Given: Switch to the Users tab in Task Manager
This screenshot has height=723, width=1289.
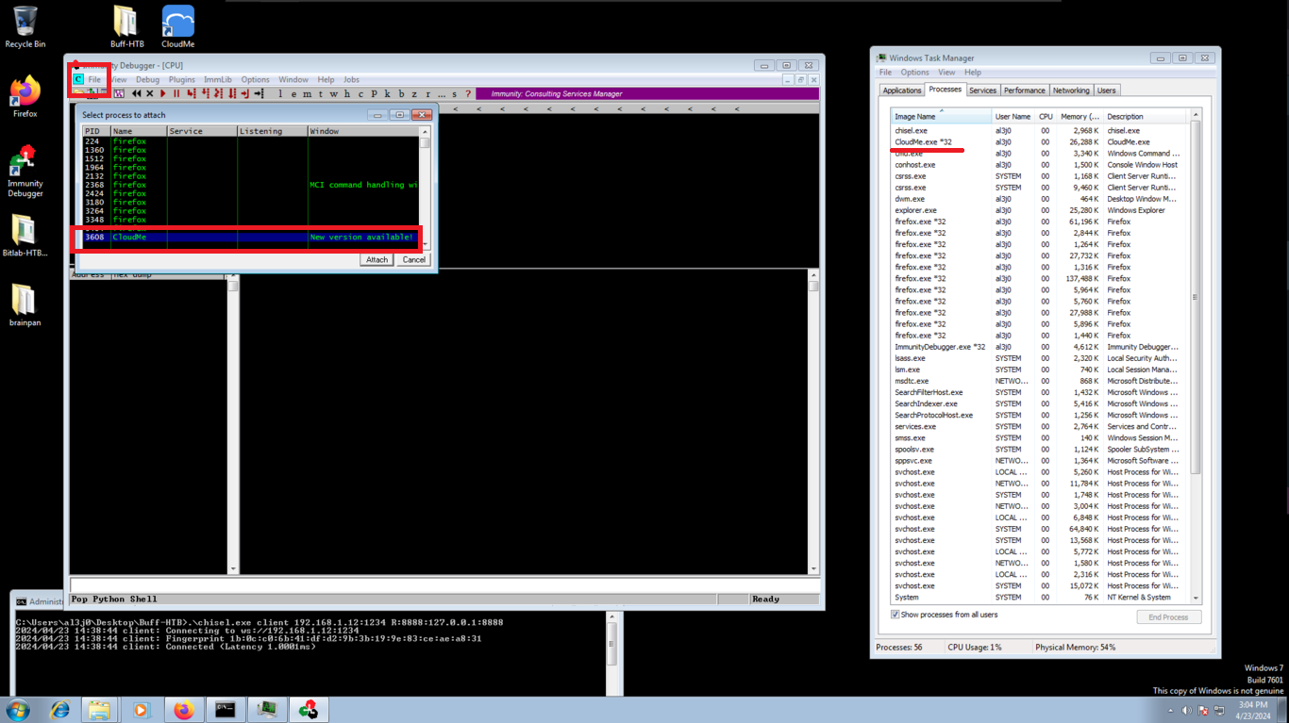Looking at the screenshot, I should (x=1106, y=90).
